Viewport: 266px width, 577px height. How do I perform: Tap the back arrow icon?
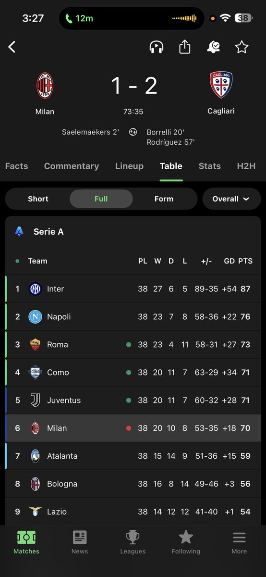[x=12, y=47]
